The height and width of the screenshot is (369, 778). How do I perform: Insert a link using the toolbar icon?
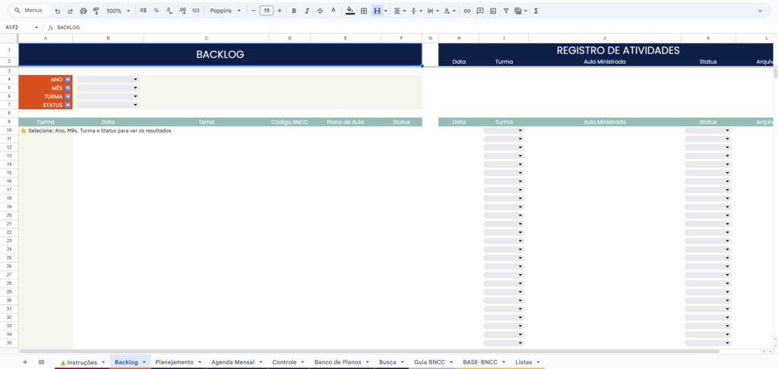tap(467, 11)
